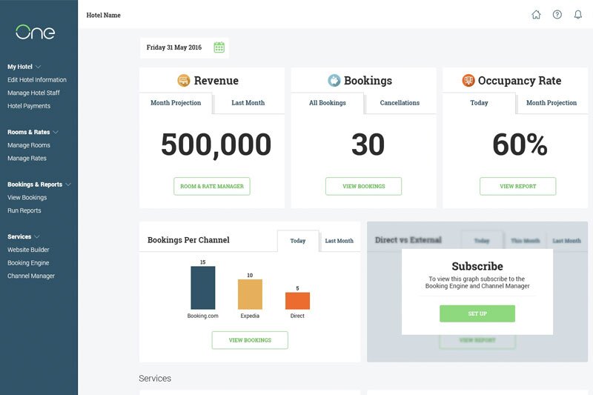Open Booking Engine service

pos(28,262)
